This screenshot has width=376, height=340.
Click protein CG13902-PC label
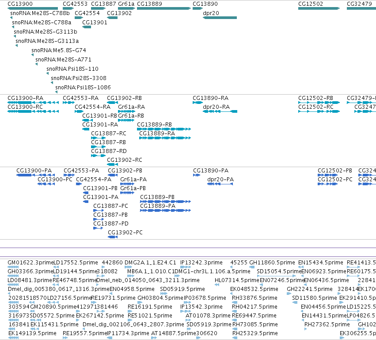125,233
